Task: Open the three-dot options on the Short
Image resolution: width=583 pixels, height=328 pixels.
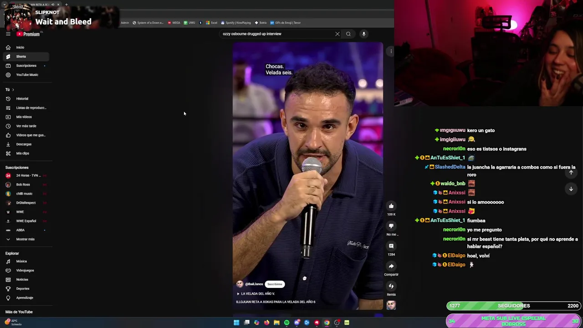Action: 391,51
